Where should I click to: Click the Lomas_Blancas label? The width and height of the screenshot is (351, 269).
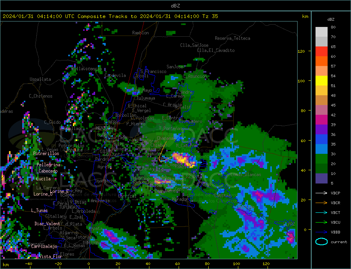pyautogui.click(x=246, y=175)
